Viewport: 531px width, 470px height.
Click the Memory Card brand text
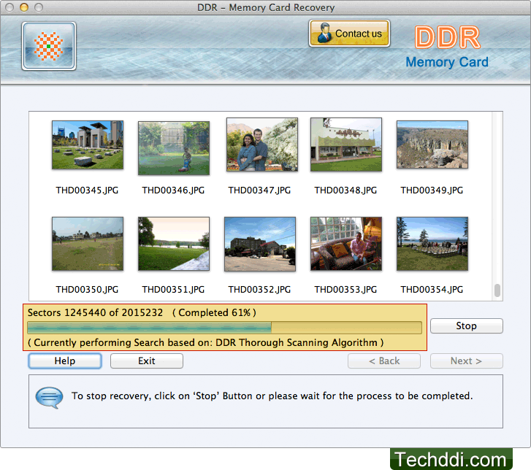tap(447, 62)
